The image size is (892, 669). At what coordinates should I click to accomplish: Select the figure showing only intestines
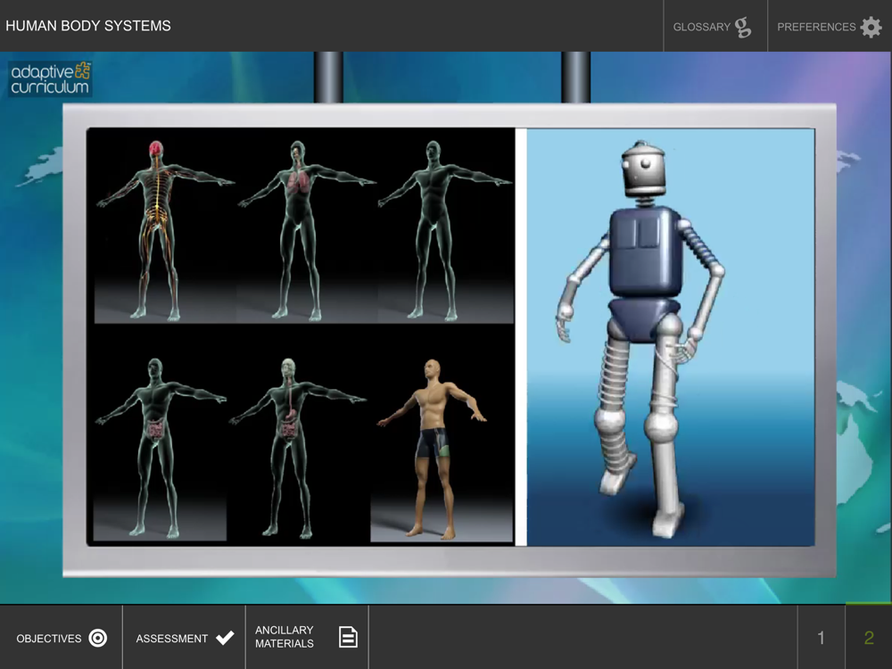160,449
